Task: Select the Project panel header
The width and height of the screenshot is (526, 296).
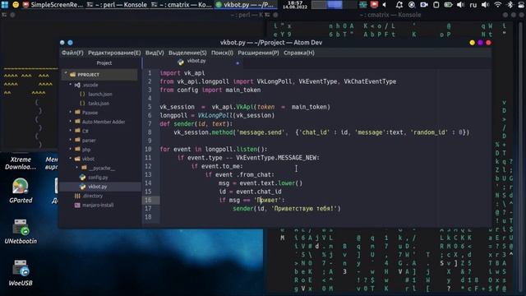Action: tap(104, 63)
